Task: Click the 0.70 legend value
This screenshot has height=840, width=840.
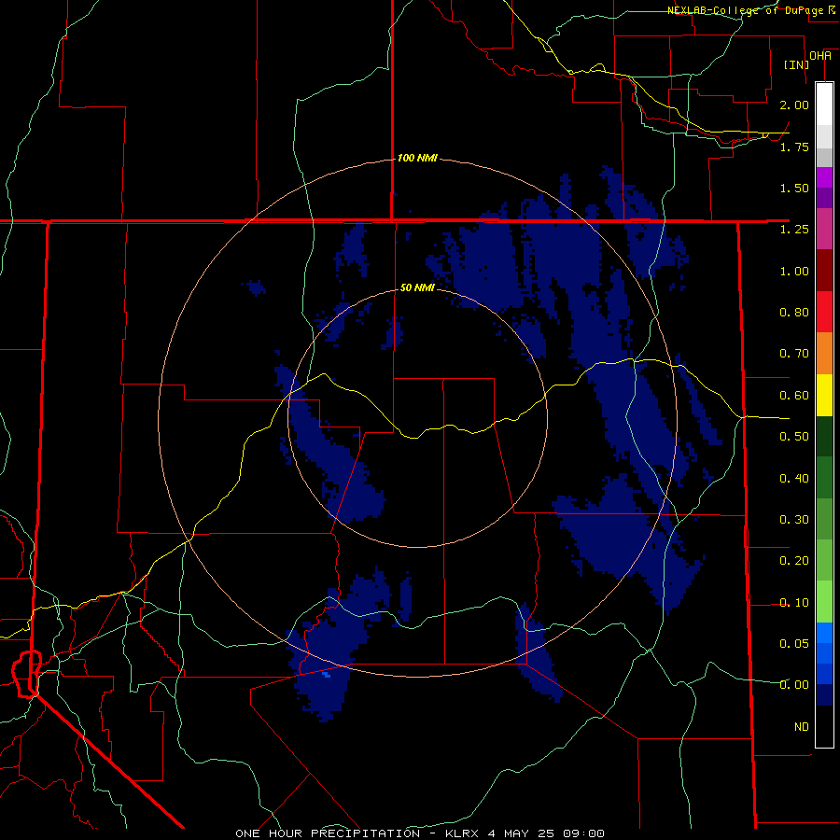Action: click(794, 354)
